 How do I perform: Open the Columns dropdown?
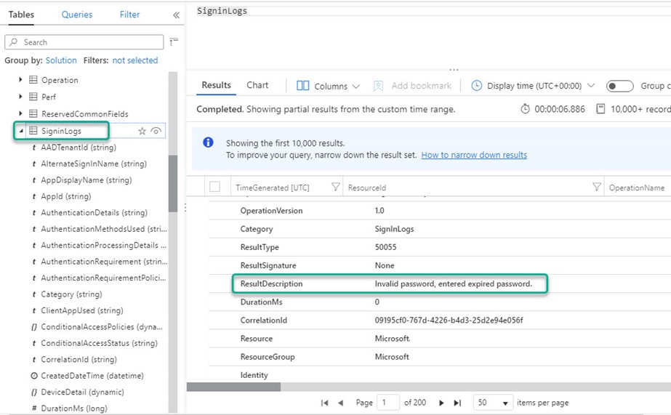[x=329, y=86]
